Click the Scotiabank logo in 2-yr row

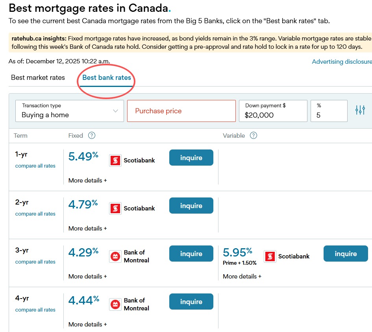click(x=115, y=208)
